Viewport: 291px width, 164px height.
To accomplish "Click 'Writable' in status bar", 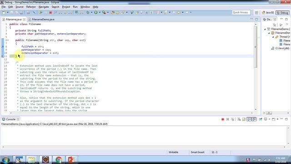I will (173, 152).
